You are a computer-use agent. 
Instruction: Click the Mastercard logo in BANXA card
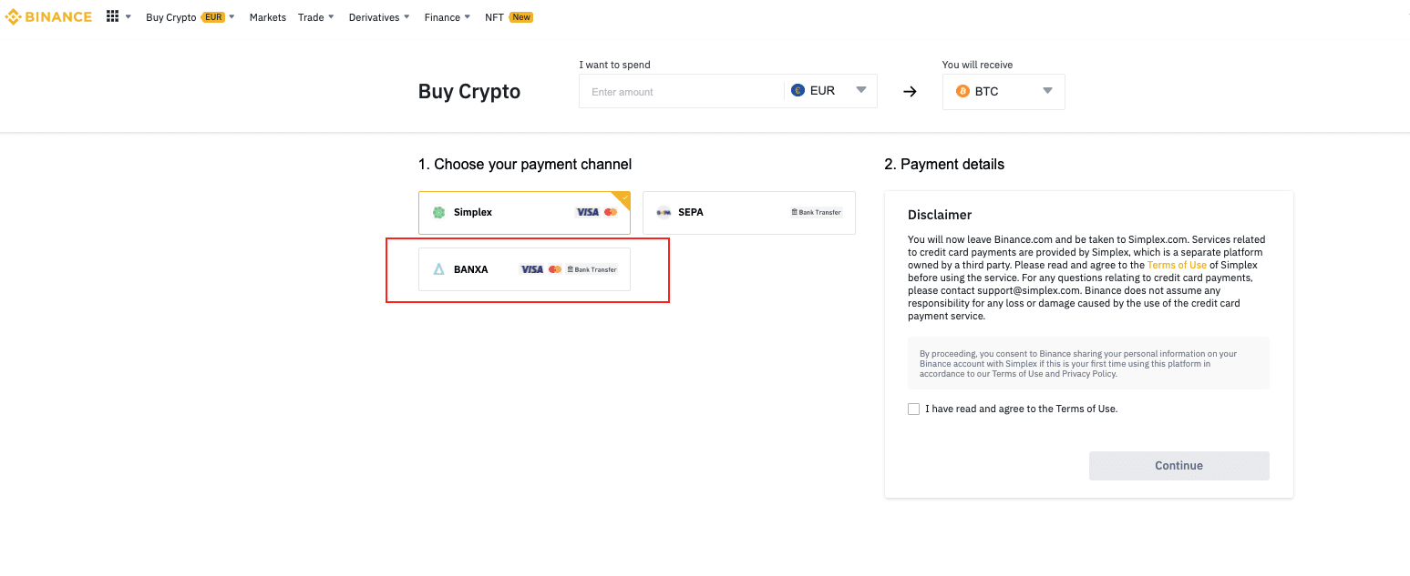pyautogui.click(x=555, y=269)
